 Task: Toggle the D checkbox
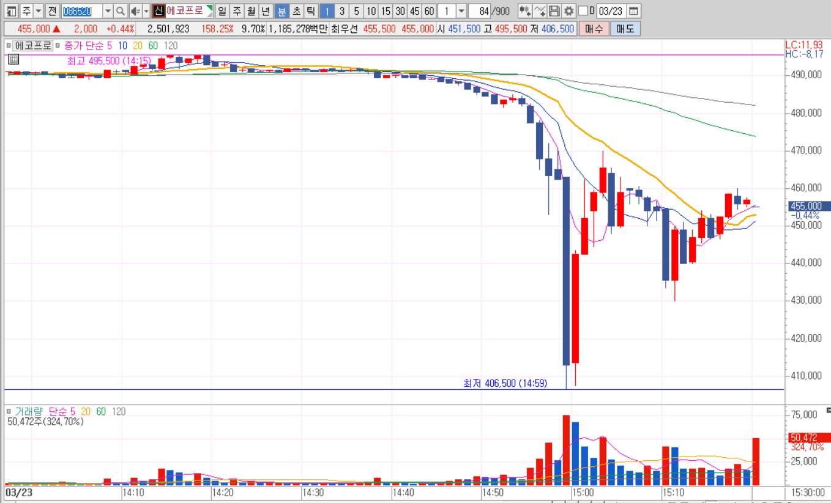click(x=583, y=10)
